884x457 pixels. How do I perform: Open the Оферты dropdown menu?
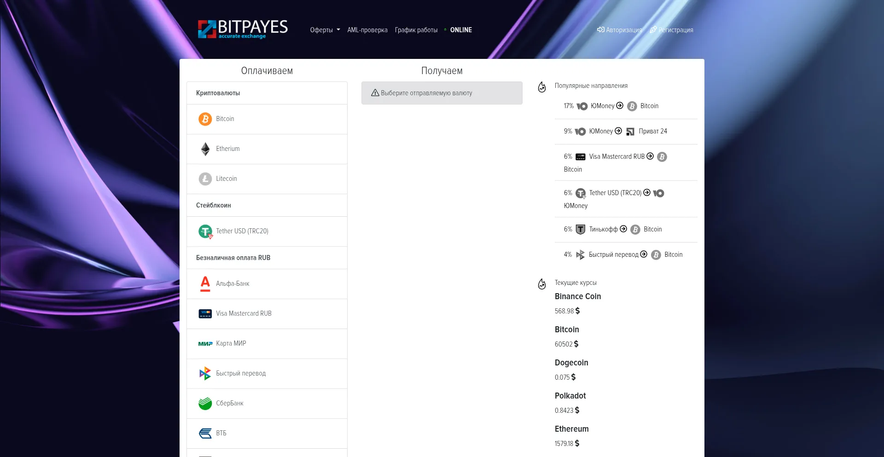click(325, 30)
